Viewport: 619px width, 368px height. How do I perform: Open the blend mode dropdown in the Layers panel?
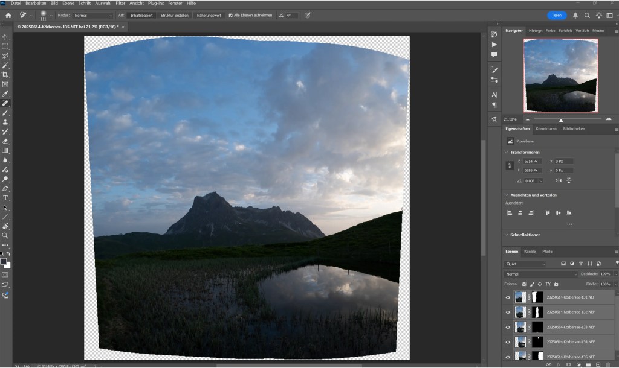click(x=541, y=274)
